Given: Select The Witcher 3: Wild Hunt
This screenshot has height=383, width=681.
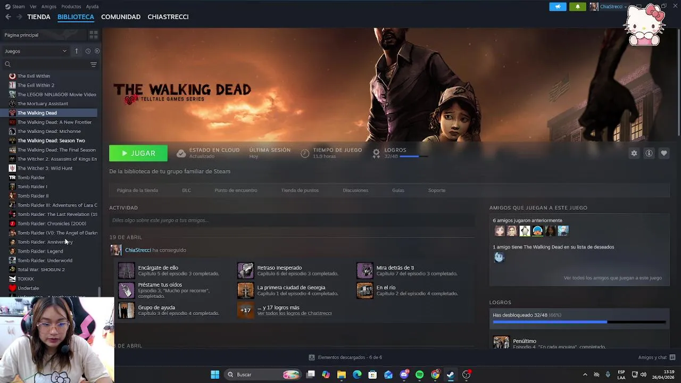Looking at the screenshot, I should [x=45, y=168].
